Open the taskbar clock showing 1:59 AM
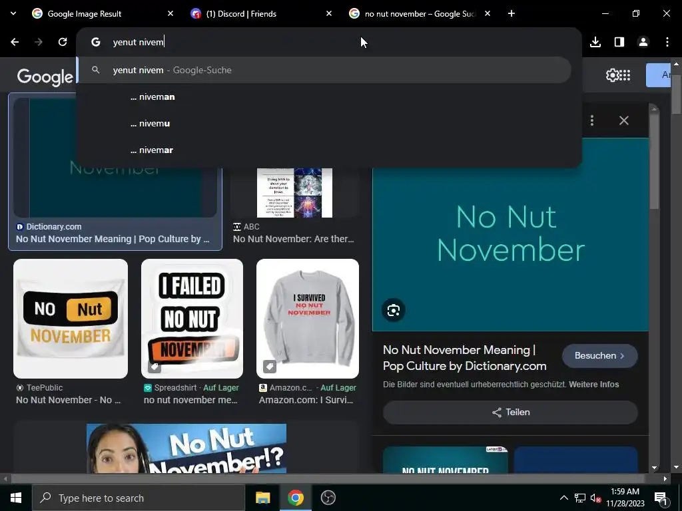 (625, 498)
